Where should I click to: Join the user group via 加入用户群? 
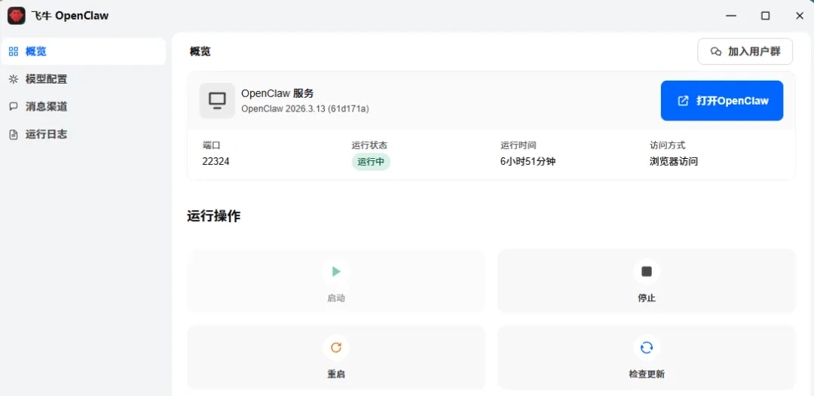745,52
